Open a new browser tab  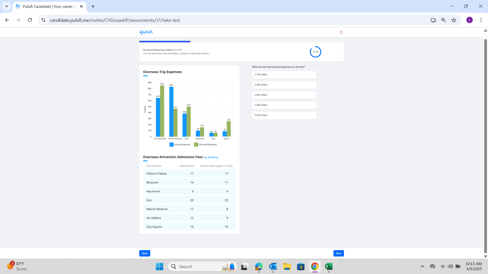pos(93,6)
